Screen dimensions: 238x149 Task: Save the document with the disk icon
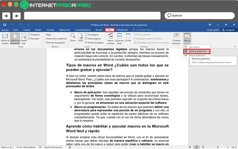5,25
